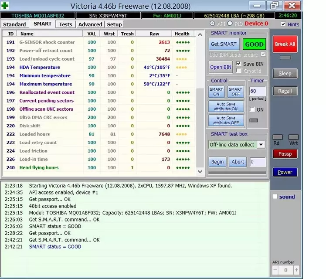Viewport: 326px width, 279px height.
Task: Click the Health column header
Action: tap(183, 34)
